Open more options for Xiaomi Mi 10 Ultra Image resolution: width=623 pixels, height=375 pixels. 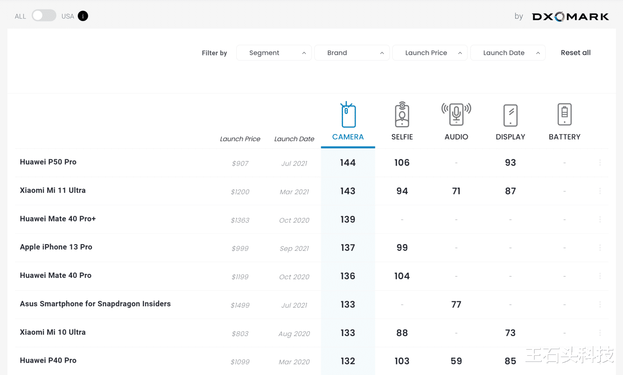pyautogui.click(x=600, y=333)
